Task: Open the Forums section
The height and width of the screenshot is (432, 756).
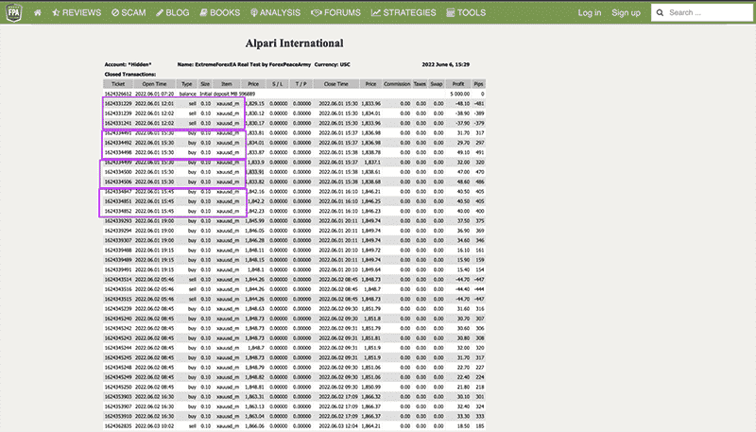Action: point(335,12)
